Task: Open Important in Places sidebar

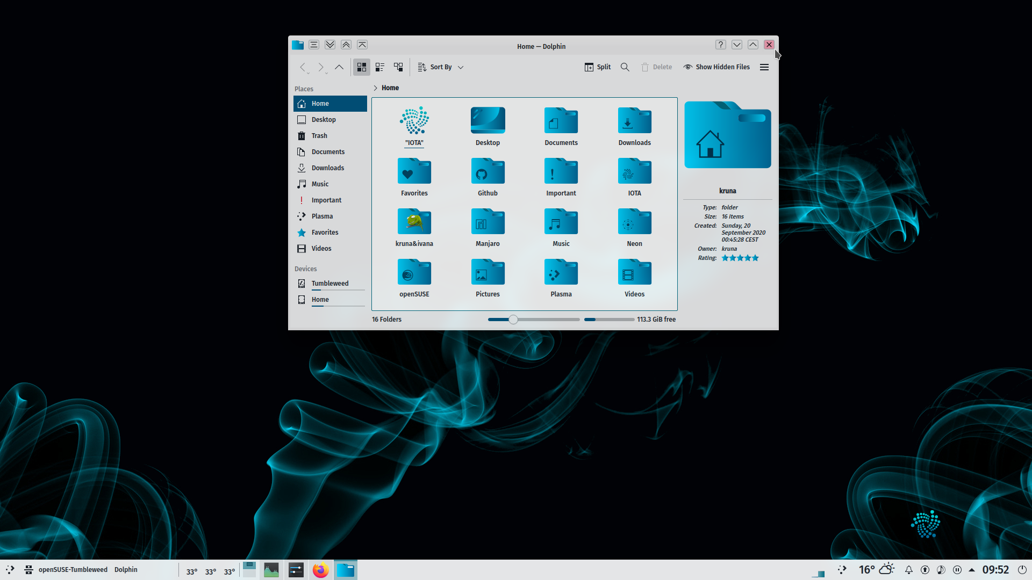Action: pyautogui.click(x=330, y=200)
